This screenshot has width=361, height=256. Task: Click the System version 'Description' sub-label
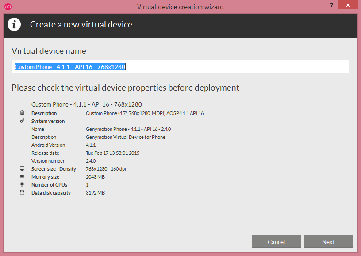(44, 137)
